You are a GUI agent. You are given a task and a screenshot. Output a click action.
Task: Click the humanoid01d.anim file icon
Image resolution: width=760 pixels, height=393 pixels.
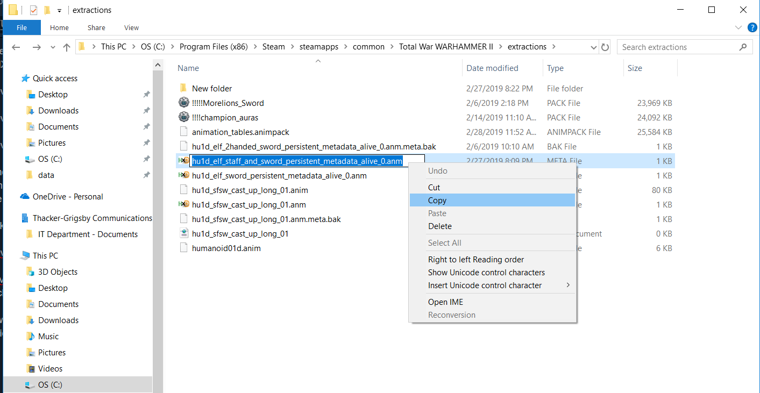[184, 248]
